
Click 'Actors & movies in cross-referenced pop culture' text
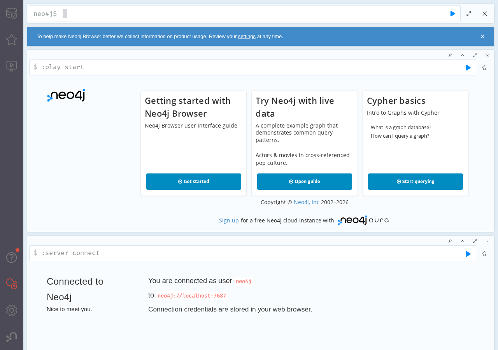tap(303, 159)
